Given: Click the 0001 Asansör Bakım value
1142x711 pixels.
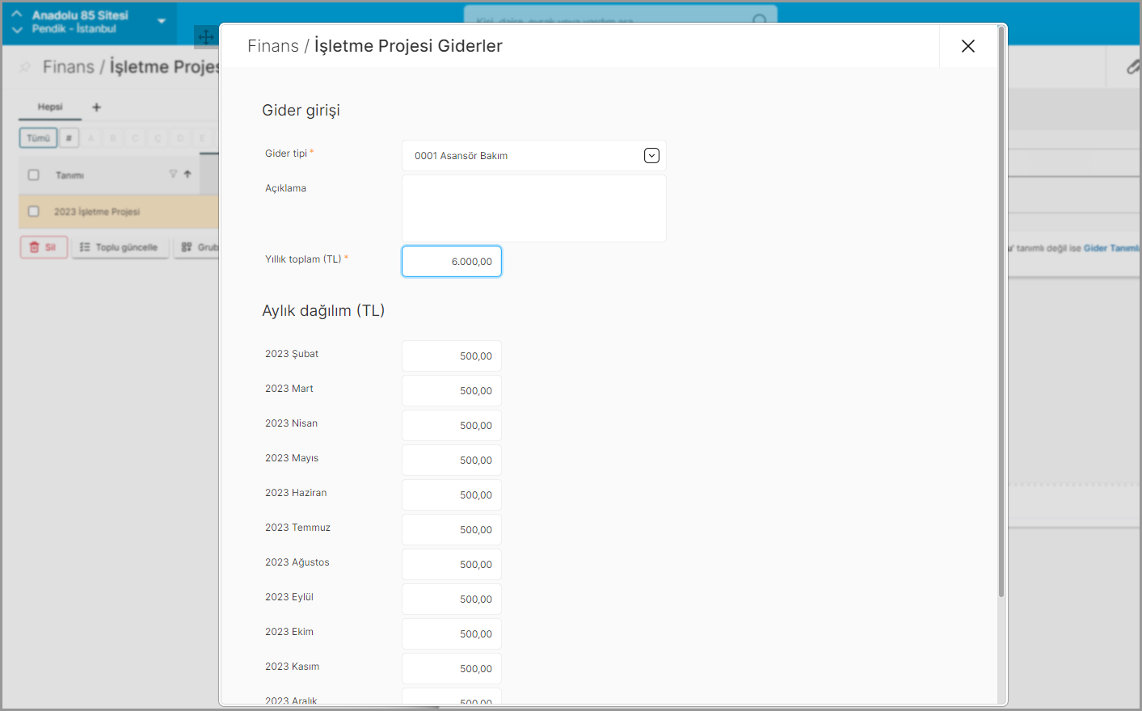Looking at the screenshot, I should coord(461,156).
